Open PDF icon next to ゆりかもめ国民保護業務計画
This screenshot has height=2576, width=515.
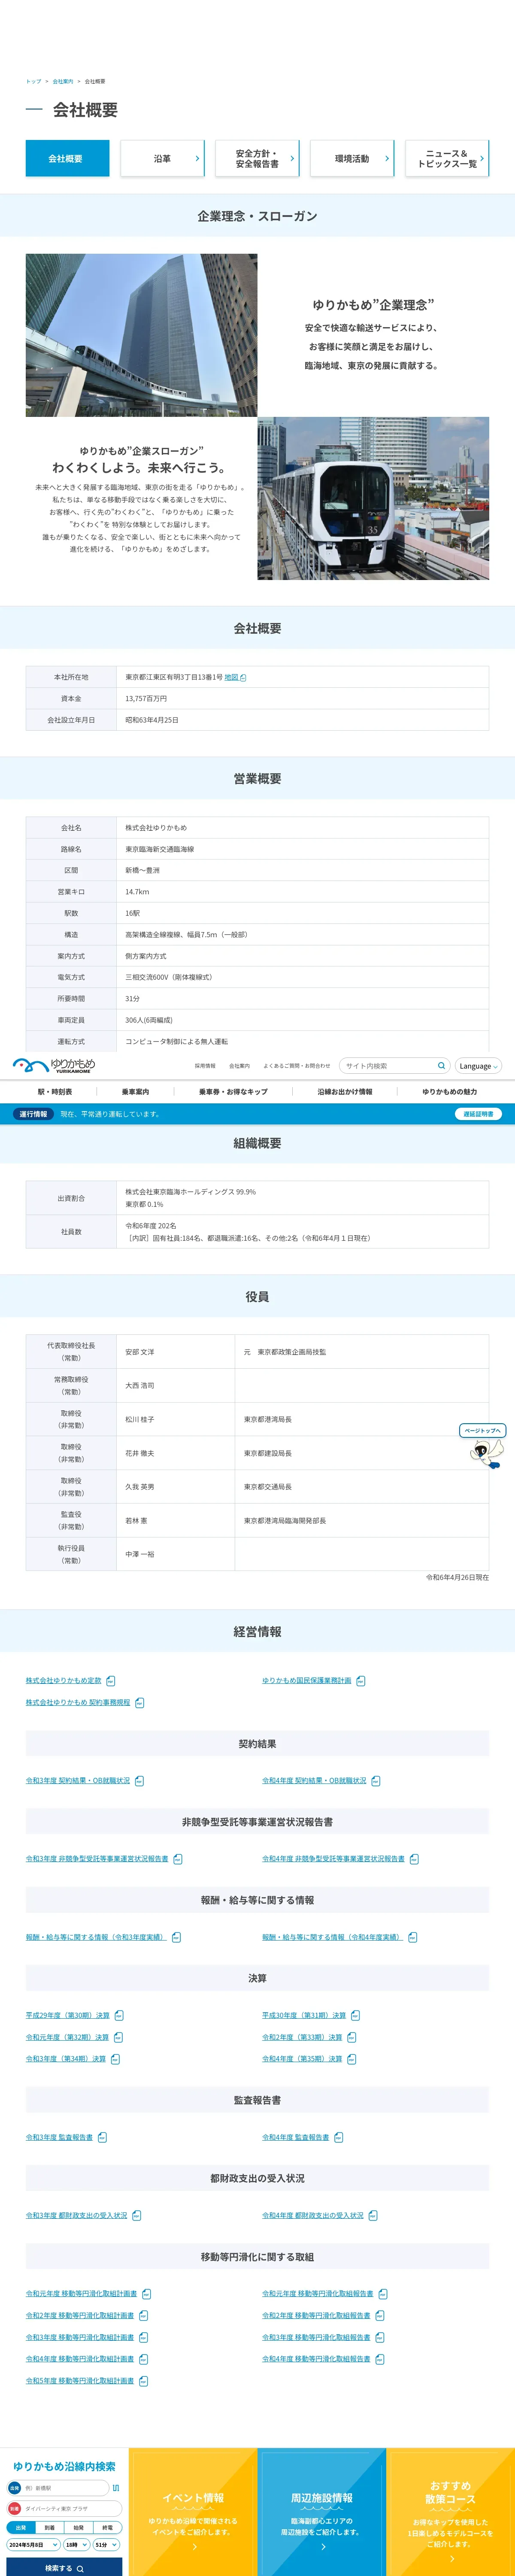coord(361,1681)
